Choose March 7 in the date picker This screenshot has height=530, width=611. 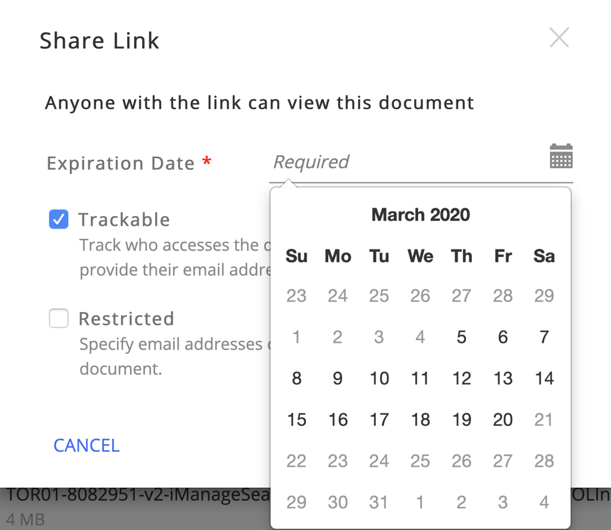[x=544, y=337]
